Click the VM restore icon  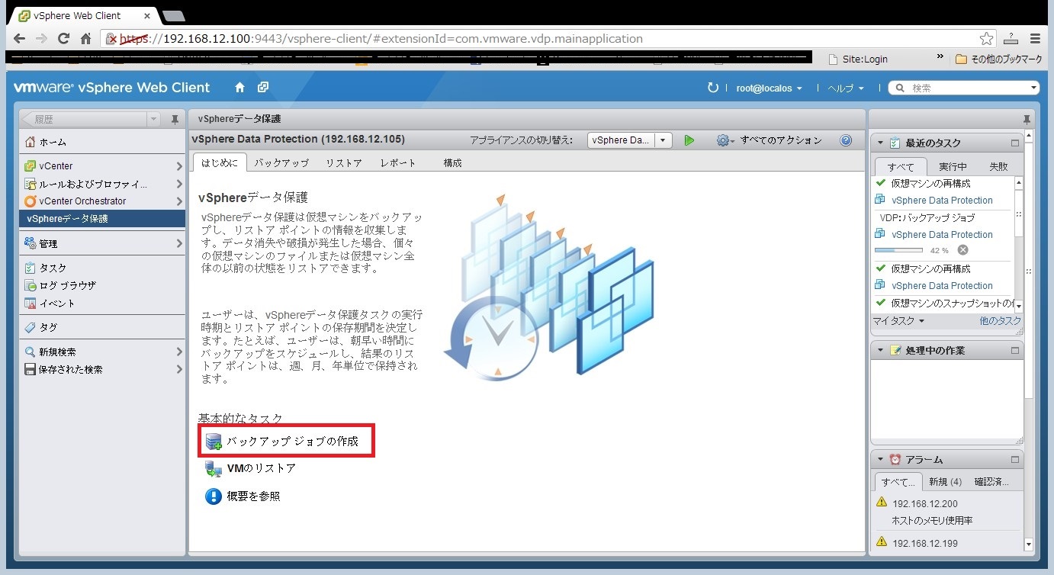[x=214, y=468]
